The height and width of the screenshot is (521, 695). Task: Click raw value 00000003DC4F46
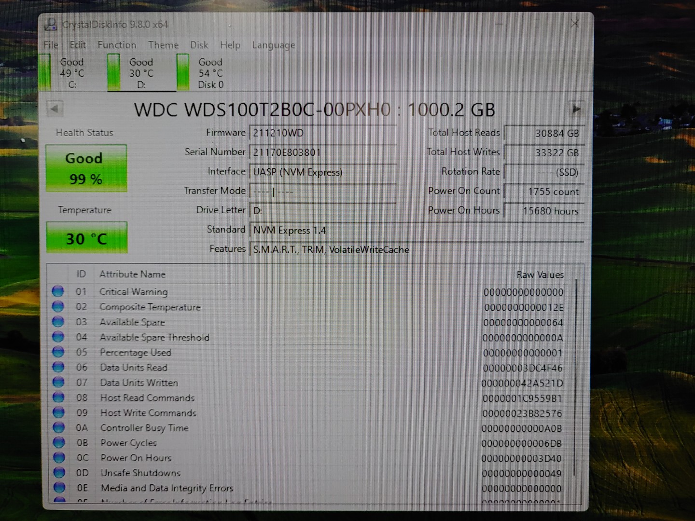click(x=523, y=368)
